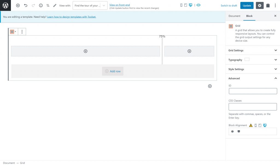Screen dimensions: 280x165
Task: Collapse the Advanced panel
Action: tap(253, 78)
